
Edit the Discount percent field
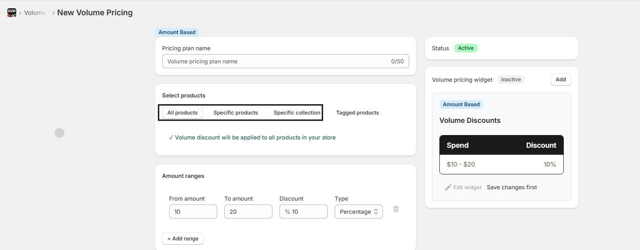pyautogui.click(x=307, y=212)
